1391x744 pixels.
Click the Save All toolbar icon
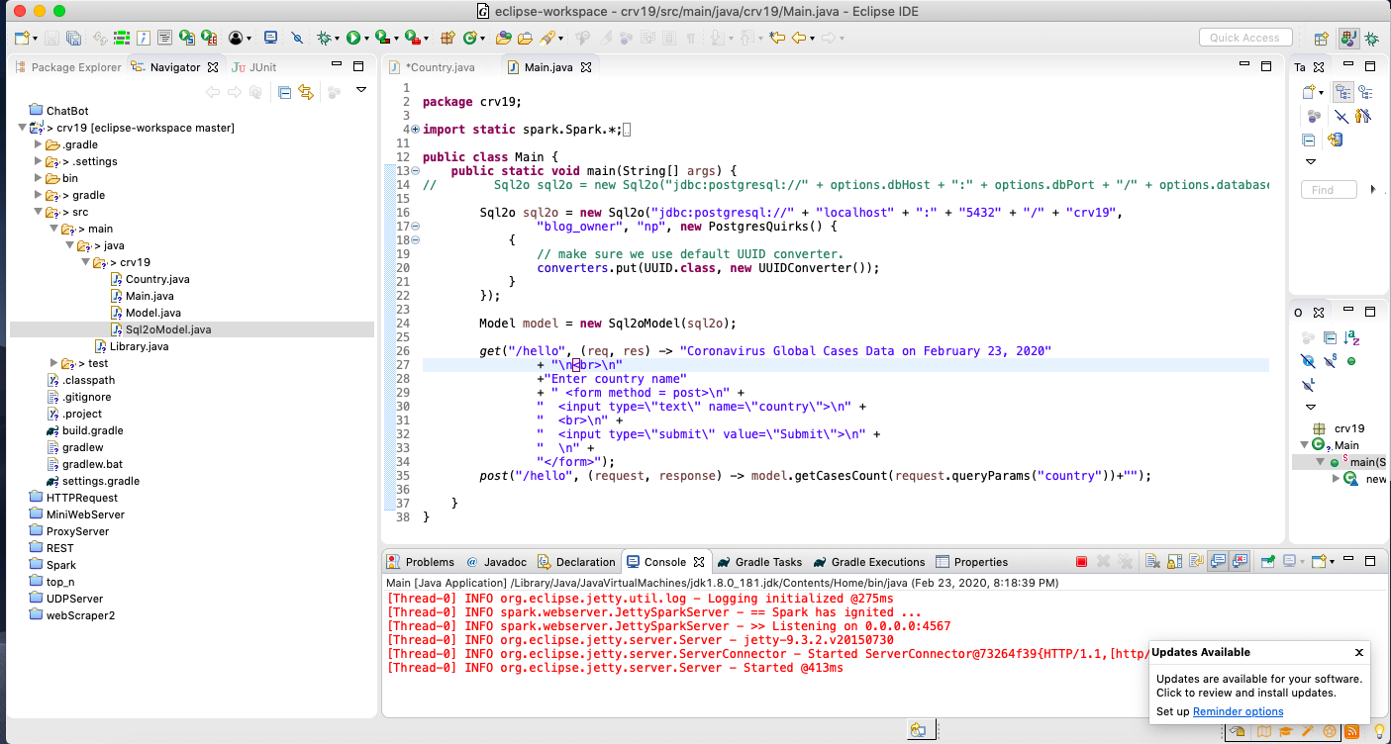pyautogui.click(x=73, y=38)
